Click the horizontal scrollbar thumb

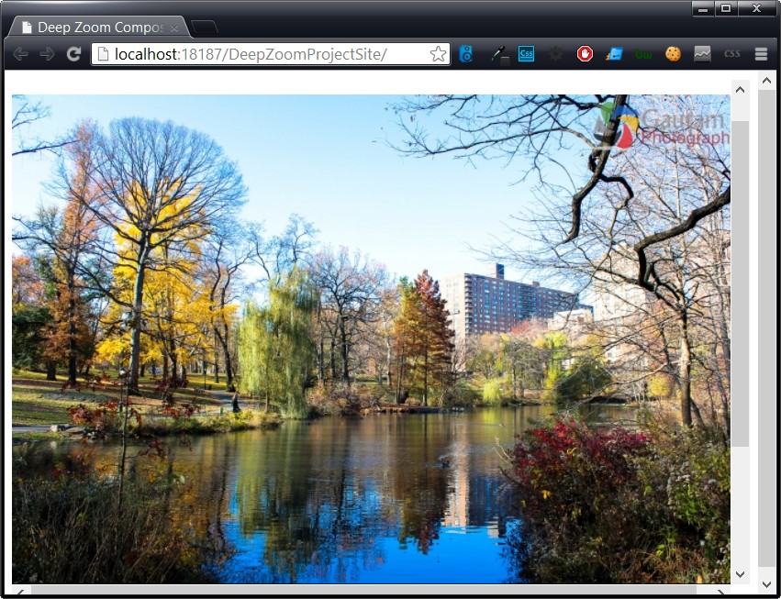[x=363, y=590]
